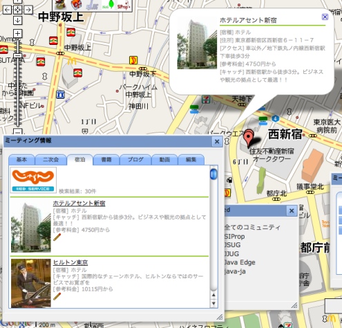The width and height of the screenshot is (342, 328).
Task: Click the scroll up arrow in hotel list
Action: pyautogui.click(x=213, y=295)
